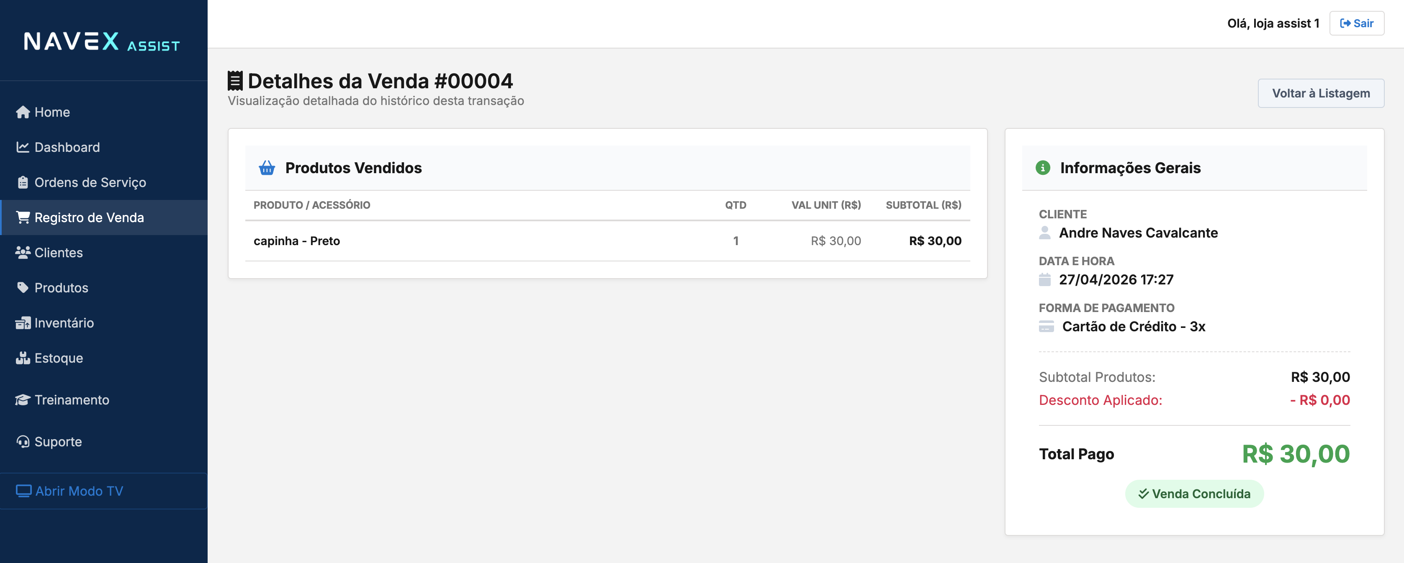This screenshot has width=1404, height=563.
Task: Click the Registro de Venda cart icon
Action: click(22, 217)
